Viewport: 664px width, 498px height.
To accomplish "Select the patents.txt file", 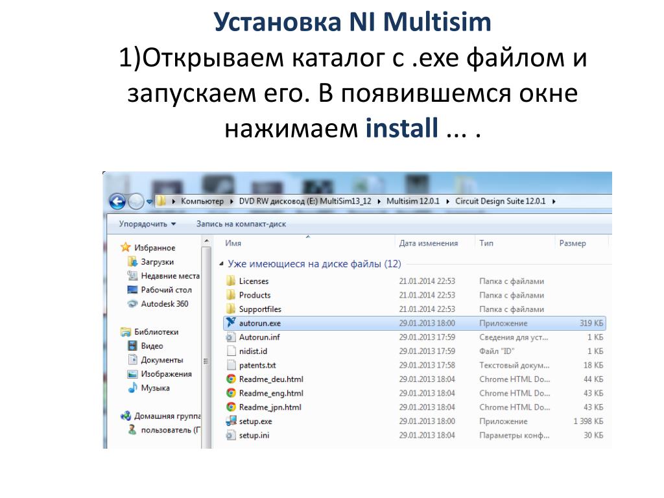I will coord(257,364).
